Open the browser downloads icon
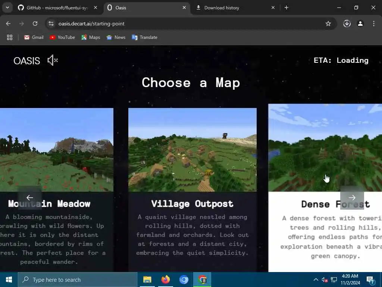Viewport: 382px width, 287px height. coord(347,24)
